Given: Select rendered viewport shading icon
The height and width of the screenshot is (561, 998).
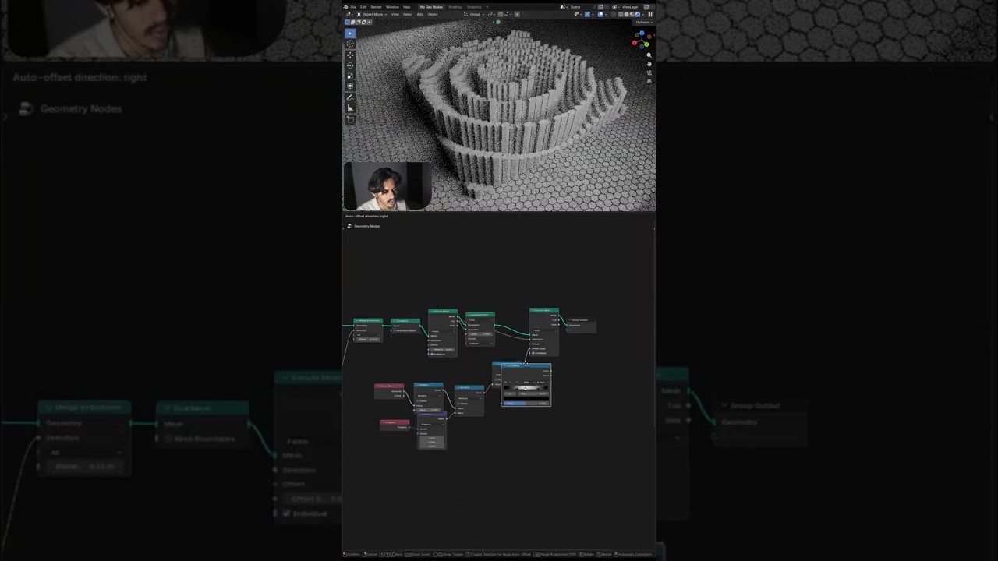Looking at the screenshot, I should (638, 14).
